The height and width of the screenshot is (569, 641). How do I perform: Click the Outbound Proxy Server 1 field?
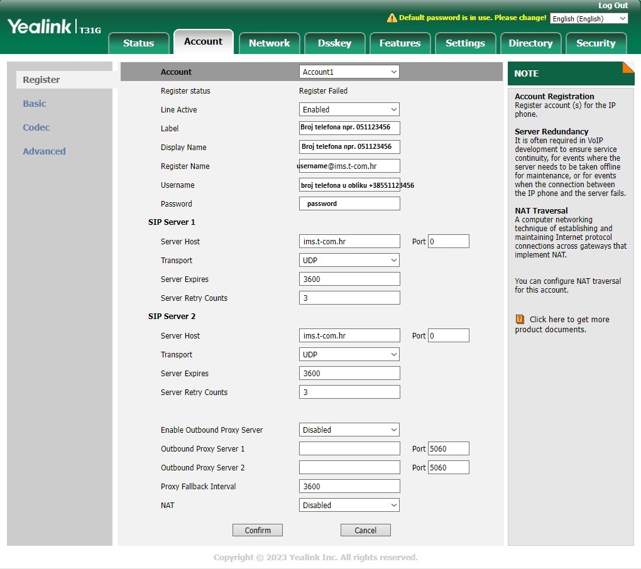pos(349,449)
